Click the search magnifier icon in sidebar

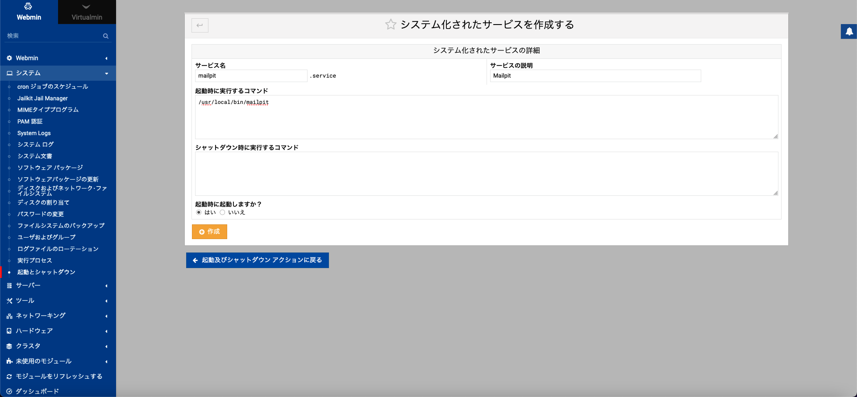coord(106,36)
